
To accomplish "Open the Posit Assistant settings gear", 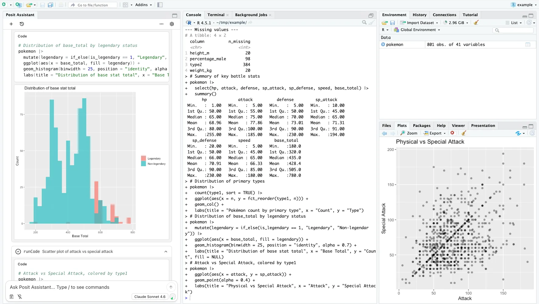I will click(172, 24).
